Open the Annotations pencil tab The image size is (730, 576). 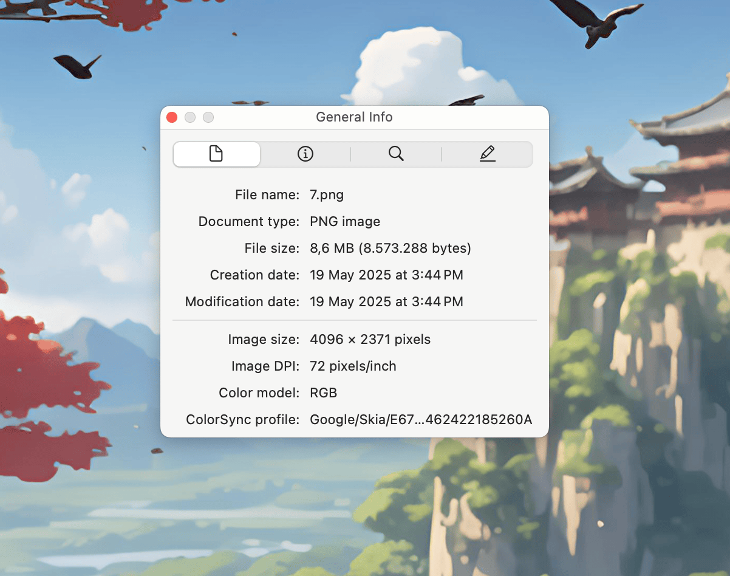(x=487, y=154)
